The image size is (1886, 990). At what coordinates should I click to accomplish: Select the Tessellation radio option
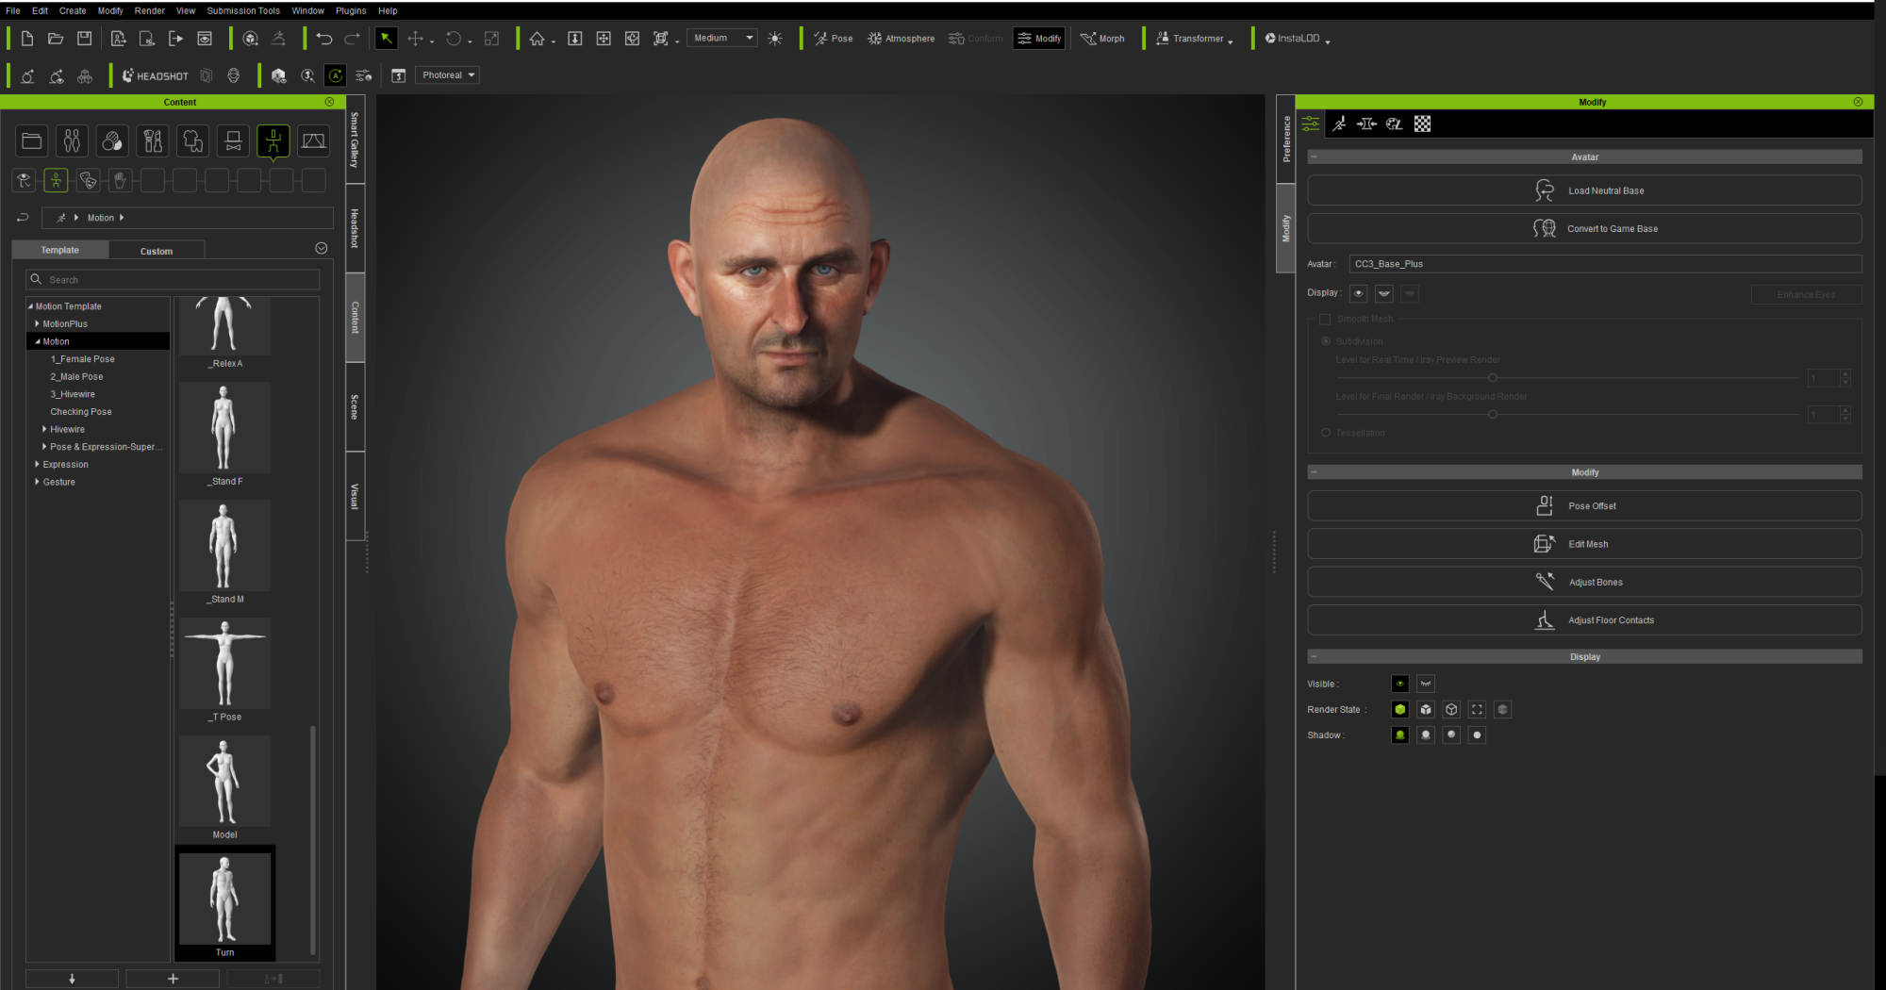[1326, 433]
